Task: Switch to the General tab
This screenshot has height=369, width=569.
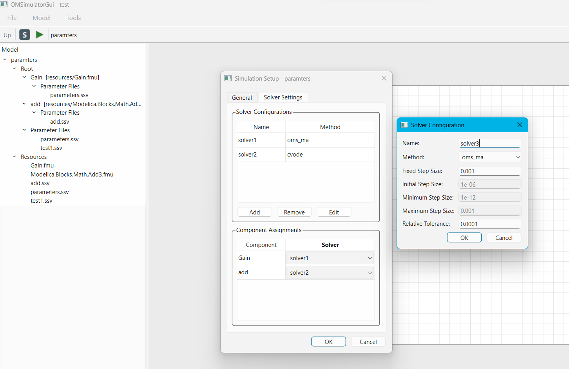Action: tap(242, 97)
